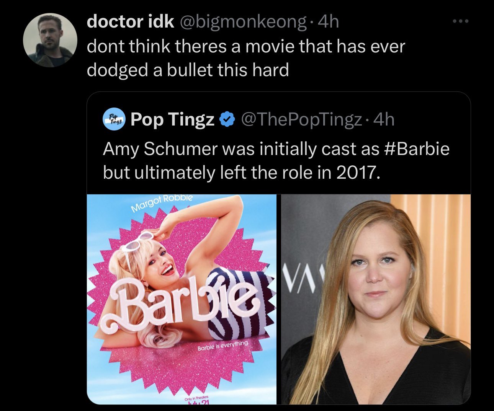Open the @bigmonkeong handle

coord(242,22)
